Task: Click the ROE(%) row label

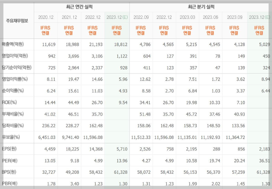Action: [x=9, y=102]
